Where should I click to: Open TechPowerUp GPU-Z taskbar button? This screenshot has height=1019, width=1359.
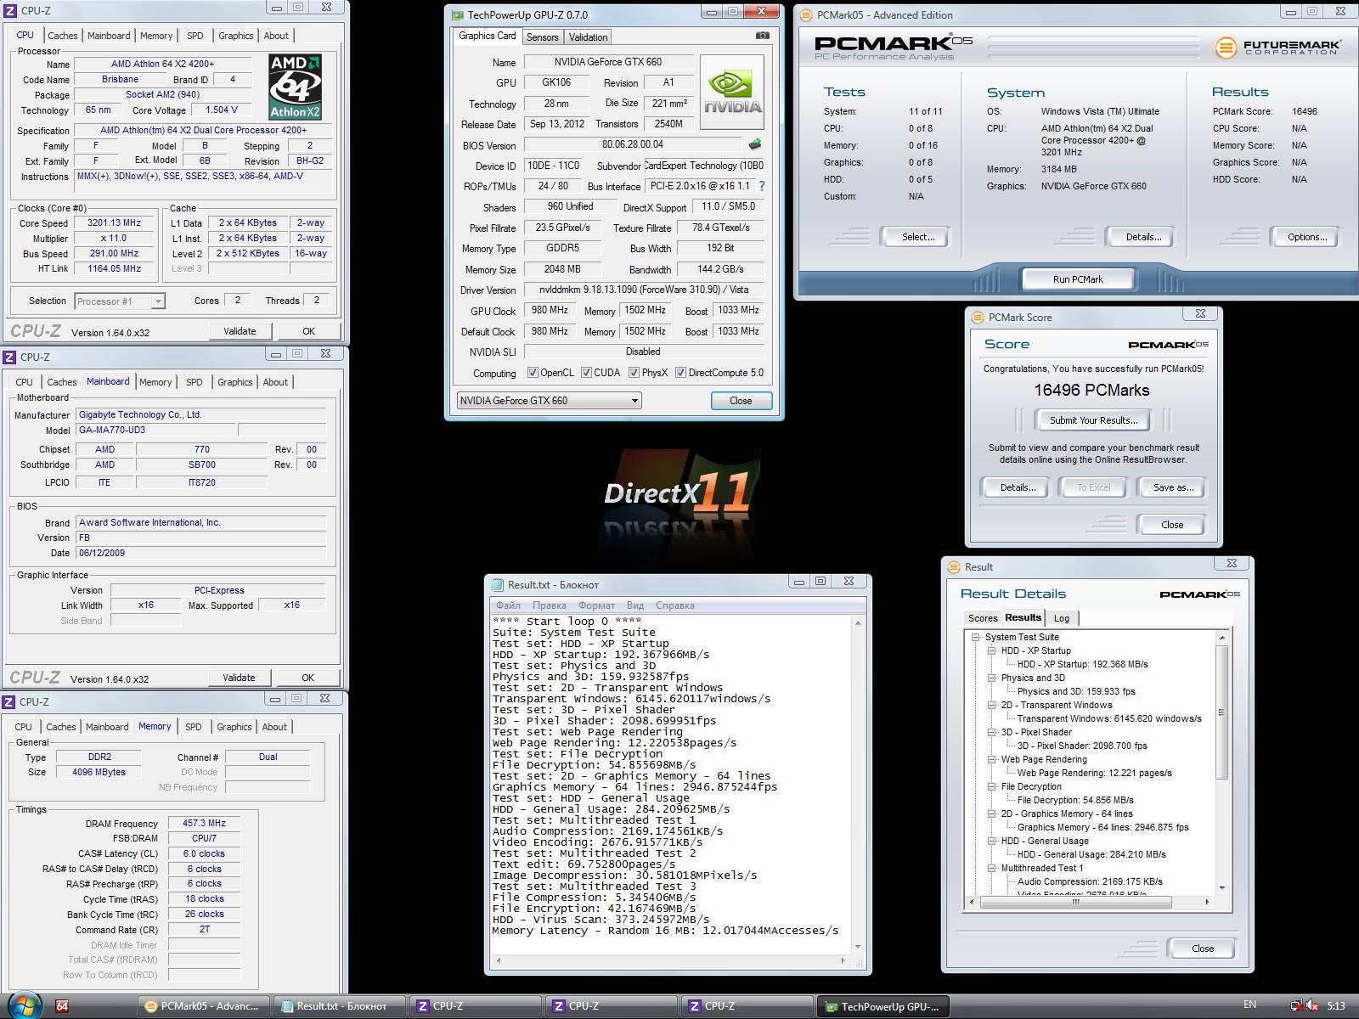(883, 1006)
